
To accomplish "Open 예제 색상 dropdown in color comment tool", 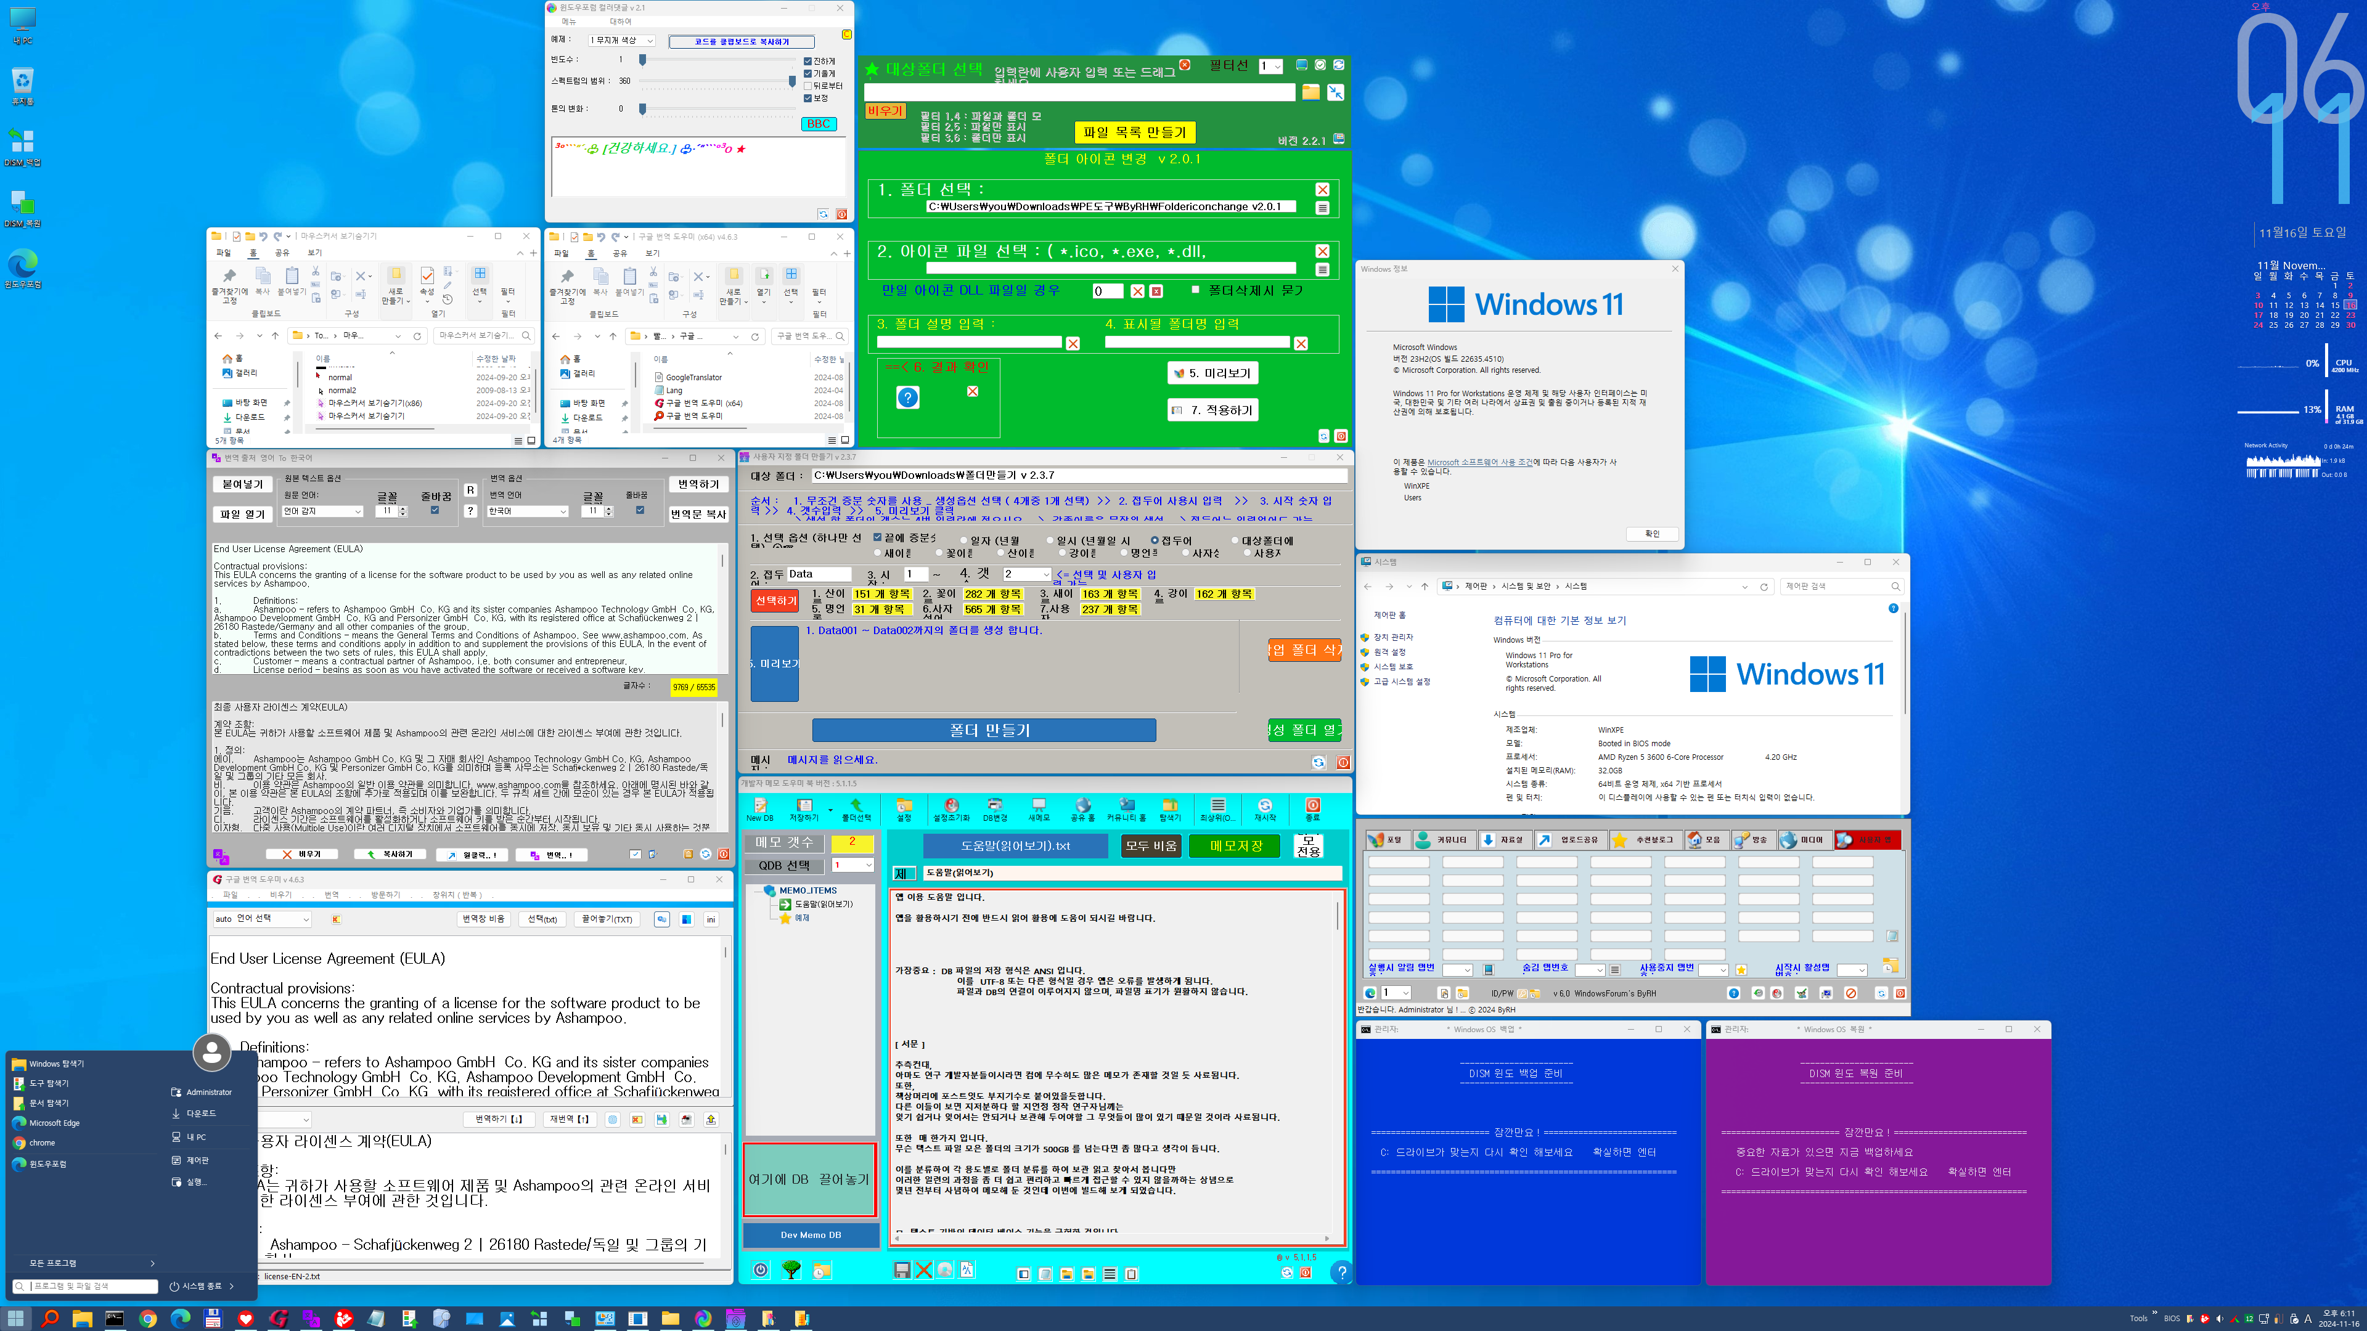I will click(x=622, y=41).
